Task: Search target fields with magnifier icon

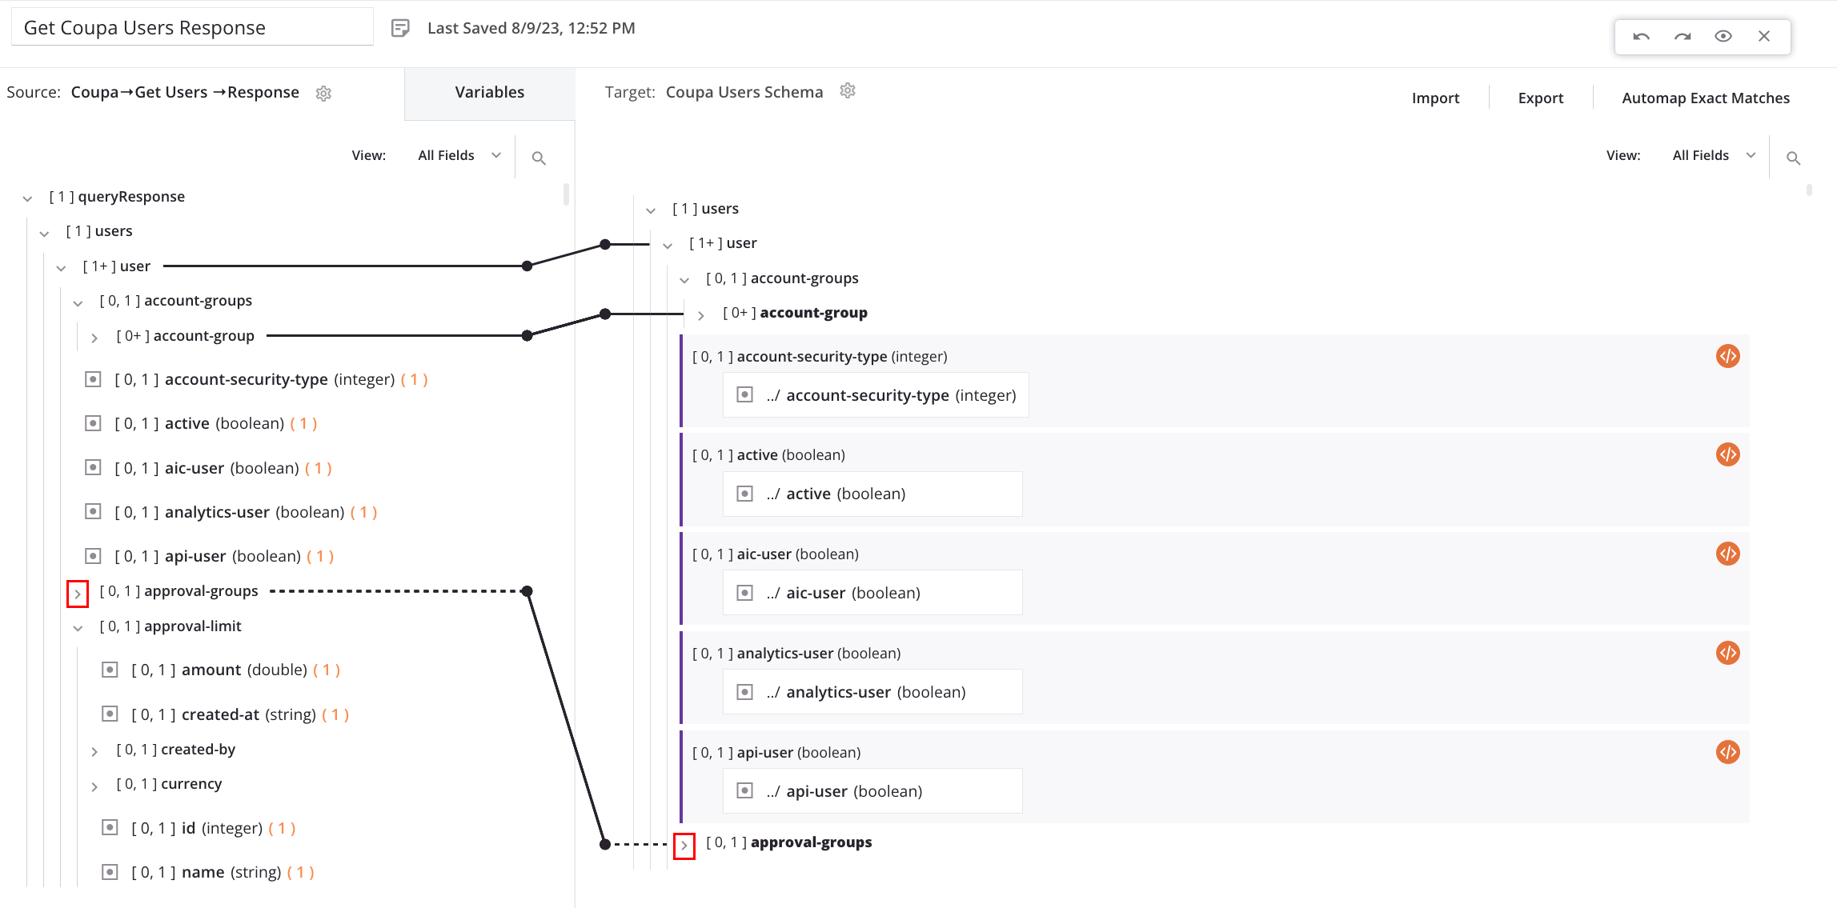Action: pyautogui.click(x=1793, y=158)
